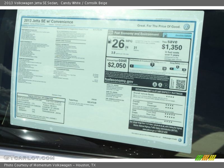Click the 'Rollover' rating label
224x168 pixels.
135,118
